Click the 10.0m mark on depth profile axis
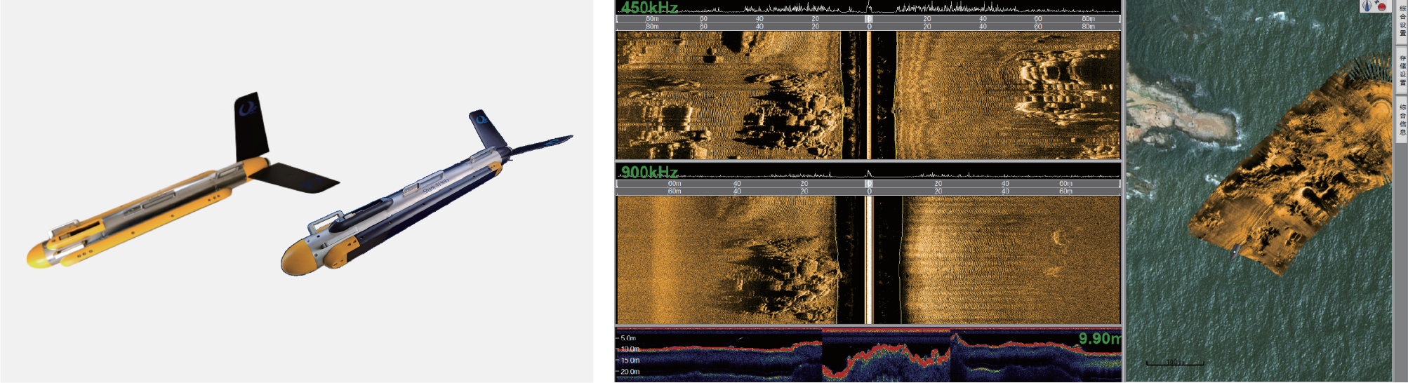The width and height of the screenshot is (1408, 383). [x=630, y=349]
